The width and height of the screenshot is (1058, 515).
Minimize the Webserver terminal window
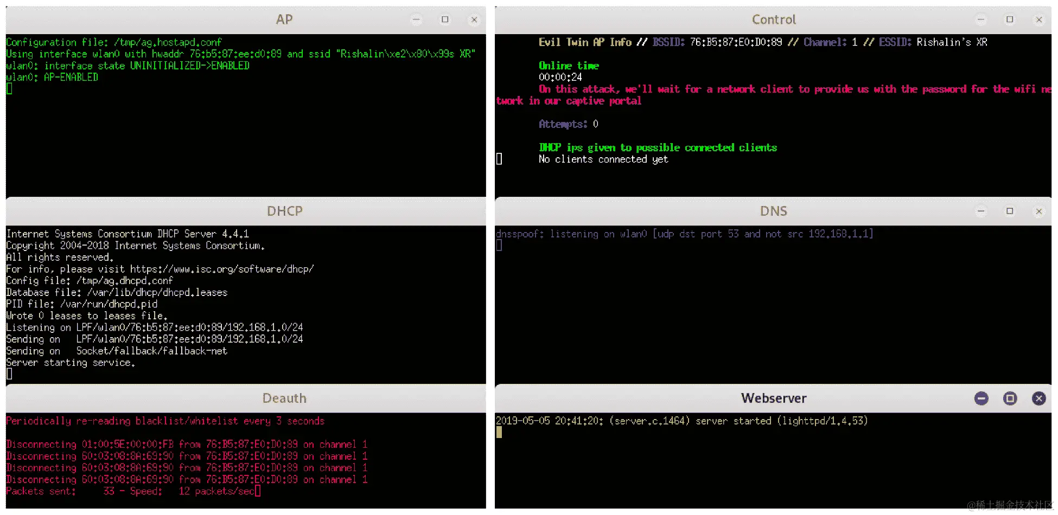[x=981, y=398]
